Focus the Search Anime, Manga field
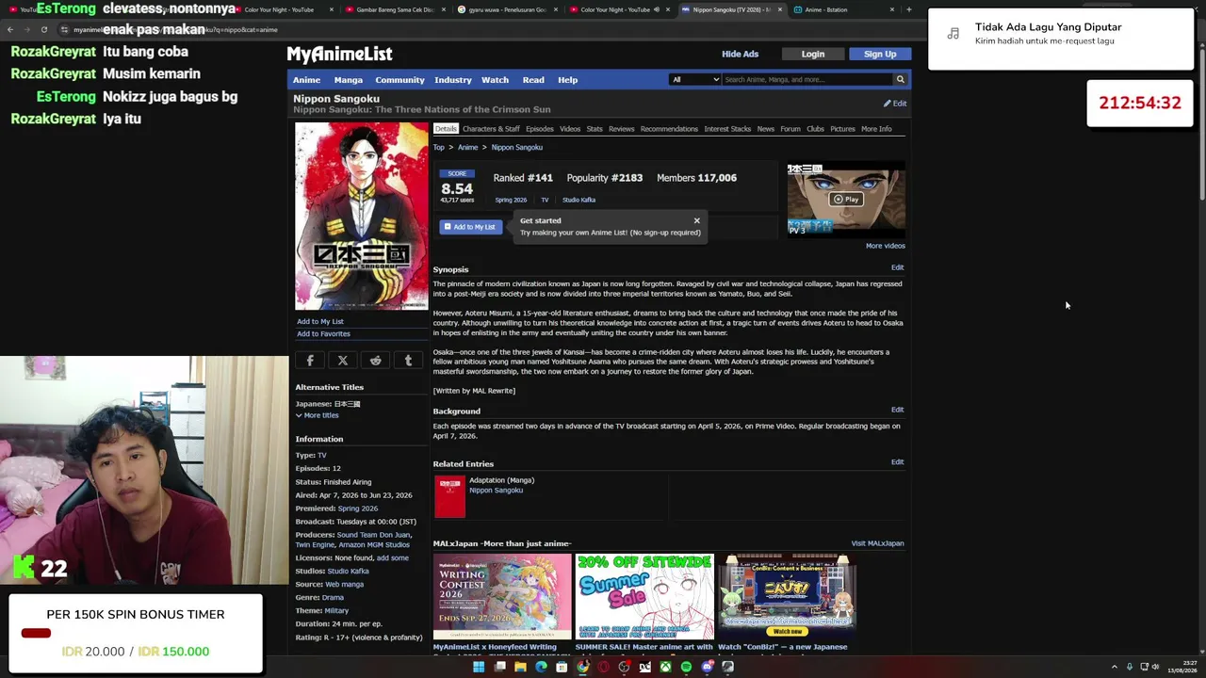The width and height of the screenshot is (1206, 678). pos(807,79)
